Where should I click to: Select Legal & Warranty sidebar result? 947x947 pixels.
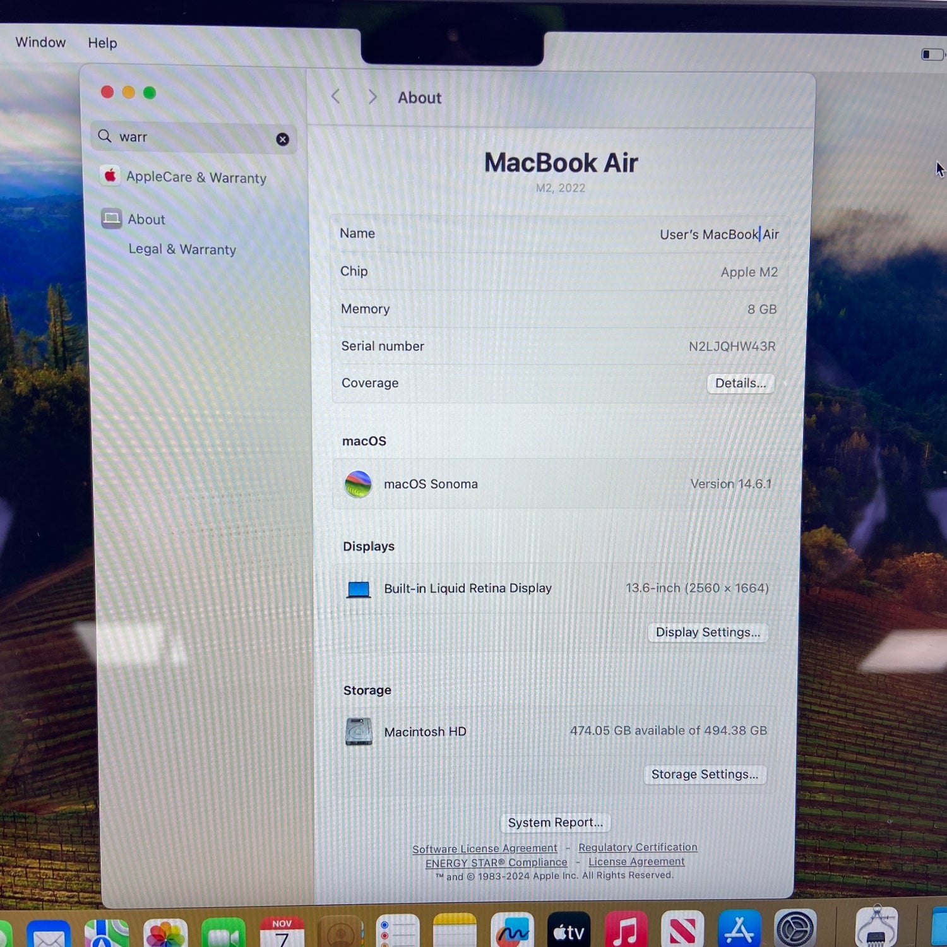coord(182,249)
